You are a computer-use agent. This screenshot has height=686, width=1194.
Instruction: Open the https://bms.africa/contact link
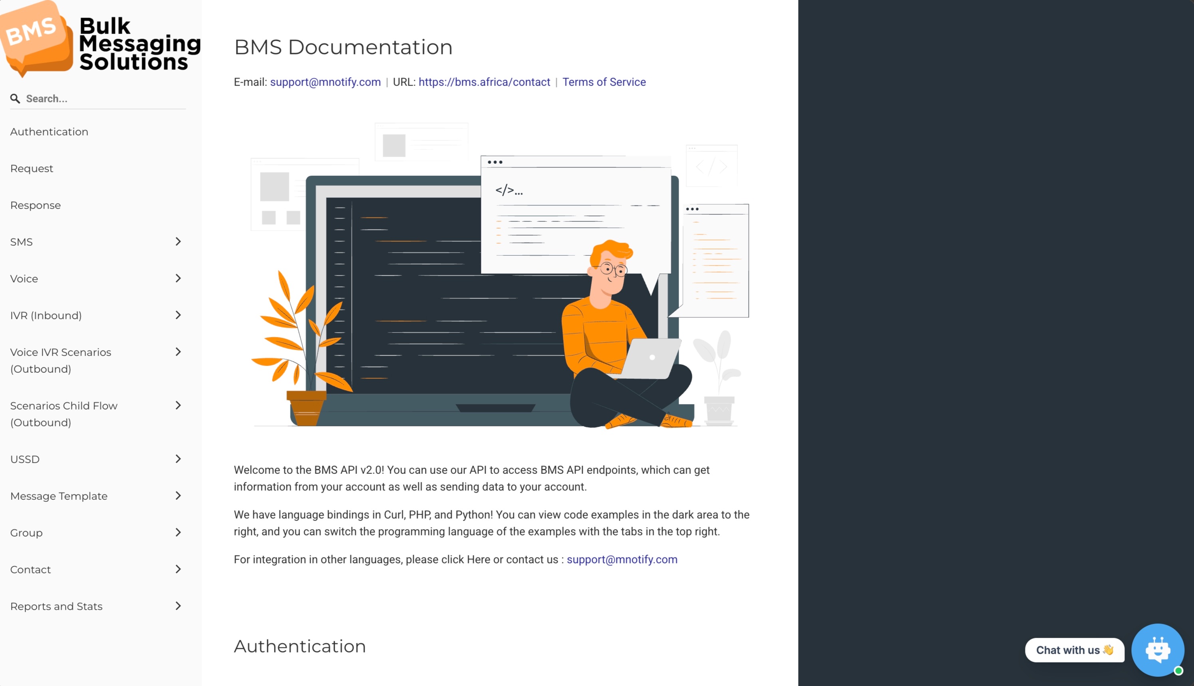click(x=484, y=82)
